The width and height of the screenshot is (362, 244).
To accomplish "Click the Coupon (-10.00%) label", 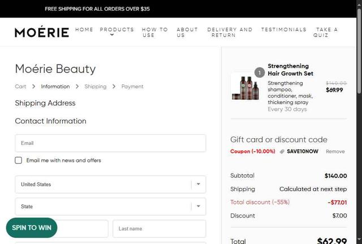I will [x=253, y=151].
